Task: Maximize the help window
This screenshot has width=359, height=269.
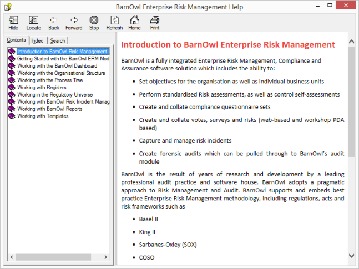Action: [330, 6]
